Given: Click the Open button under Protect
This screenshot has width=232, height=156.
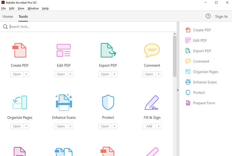Looking at the screenshot, I should click(x=105, y=126).
